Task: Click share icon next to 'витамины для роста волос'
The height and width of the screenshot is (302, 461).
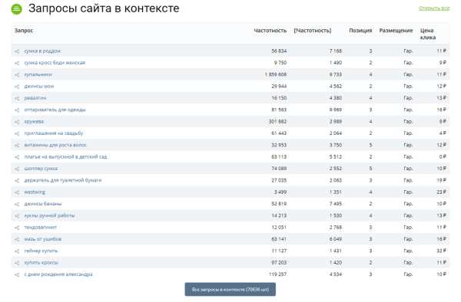Action: pos(17,145)
